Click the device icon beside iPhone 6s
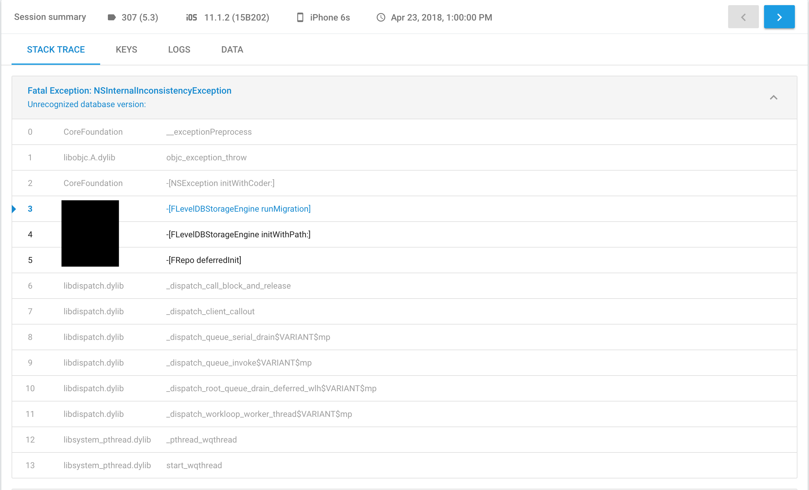The width and height of the screenshot is (809, 490). tap(300, 17)
